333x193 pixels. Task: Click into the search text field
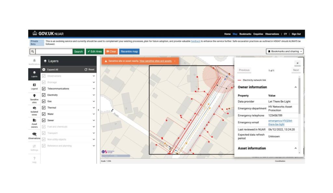(54, 51)
